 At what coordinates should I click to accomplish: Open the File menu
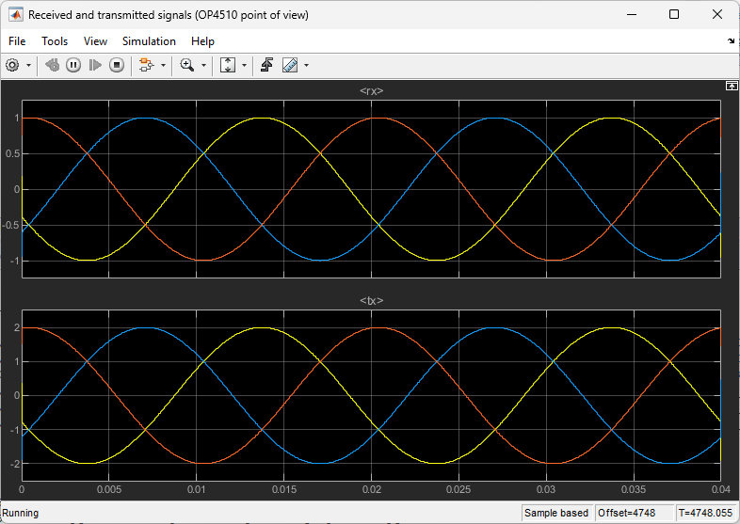(x=17, y=41)
